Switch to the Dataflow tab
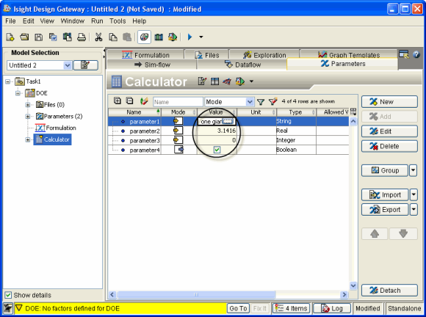Screen dimensions: 426x317 click(x=242, y=65)
